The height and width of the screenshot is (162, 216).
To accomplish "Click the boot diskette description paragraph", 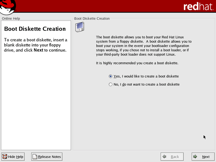I will point(143,46).
